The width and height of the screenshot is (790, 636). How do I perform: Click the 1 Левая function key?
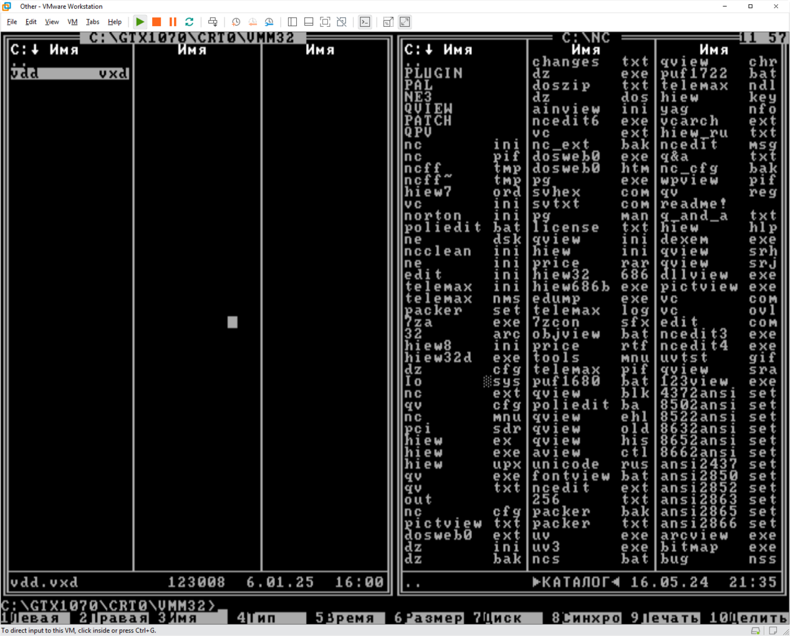click(35, 618)
